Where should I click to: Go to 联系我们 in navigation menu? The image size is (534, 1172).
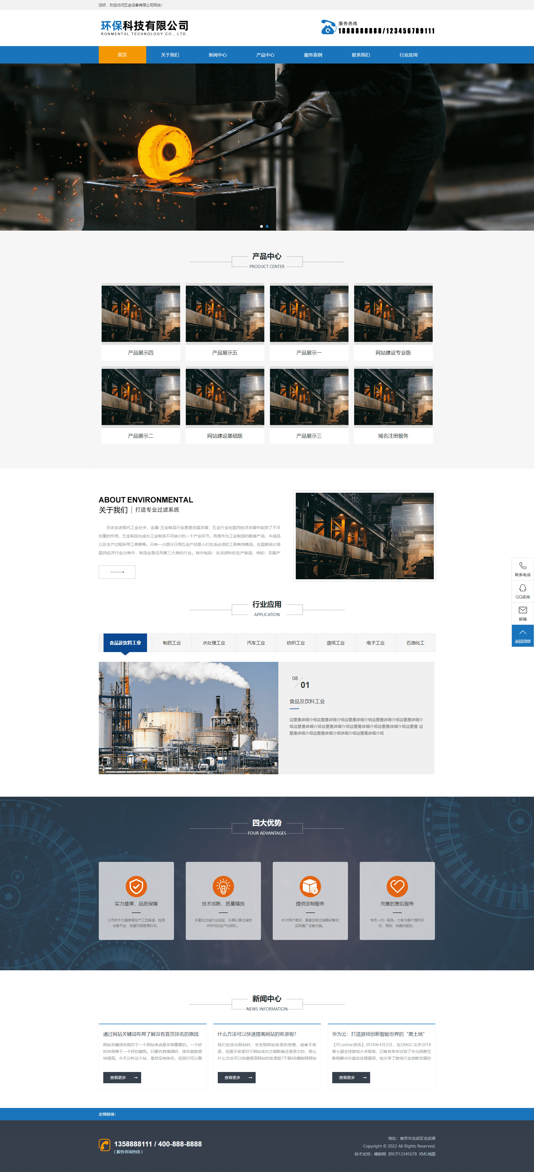coord(361,55)
